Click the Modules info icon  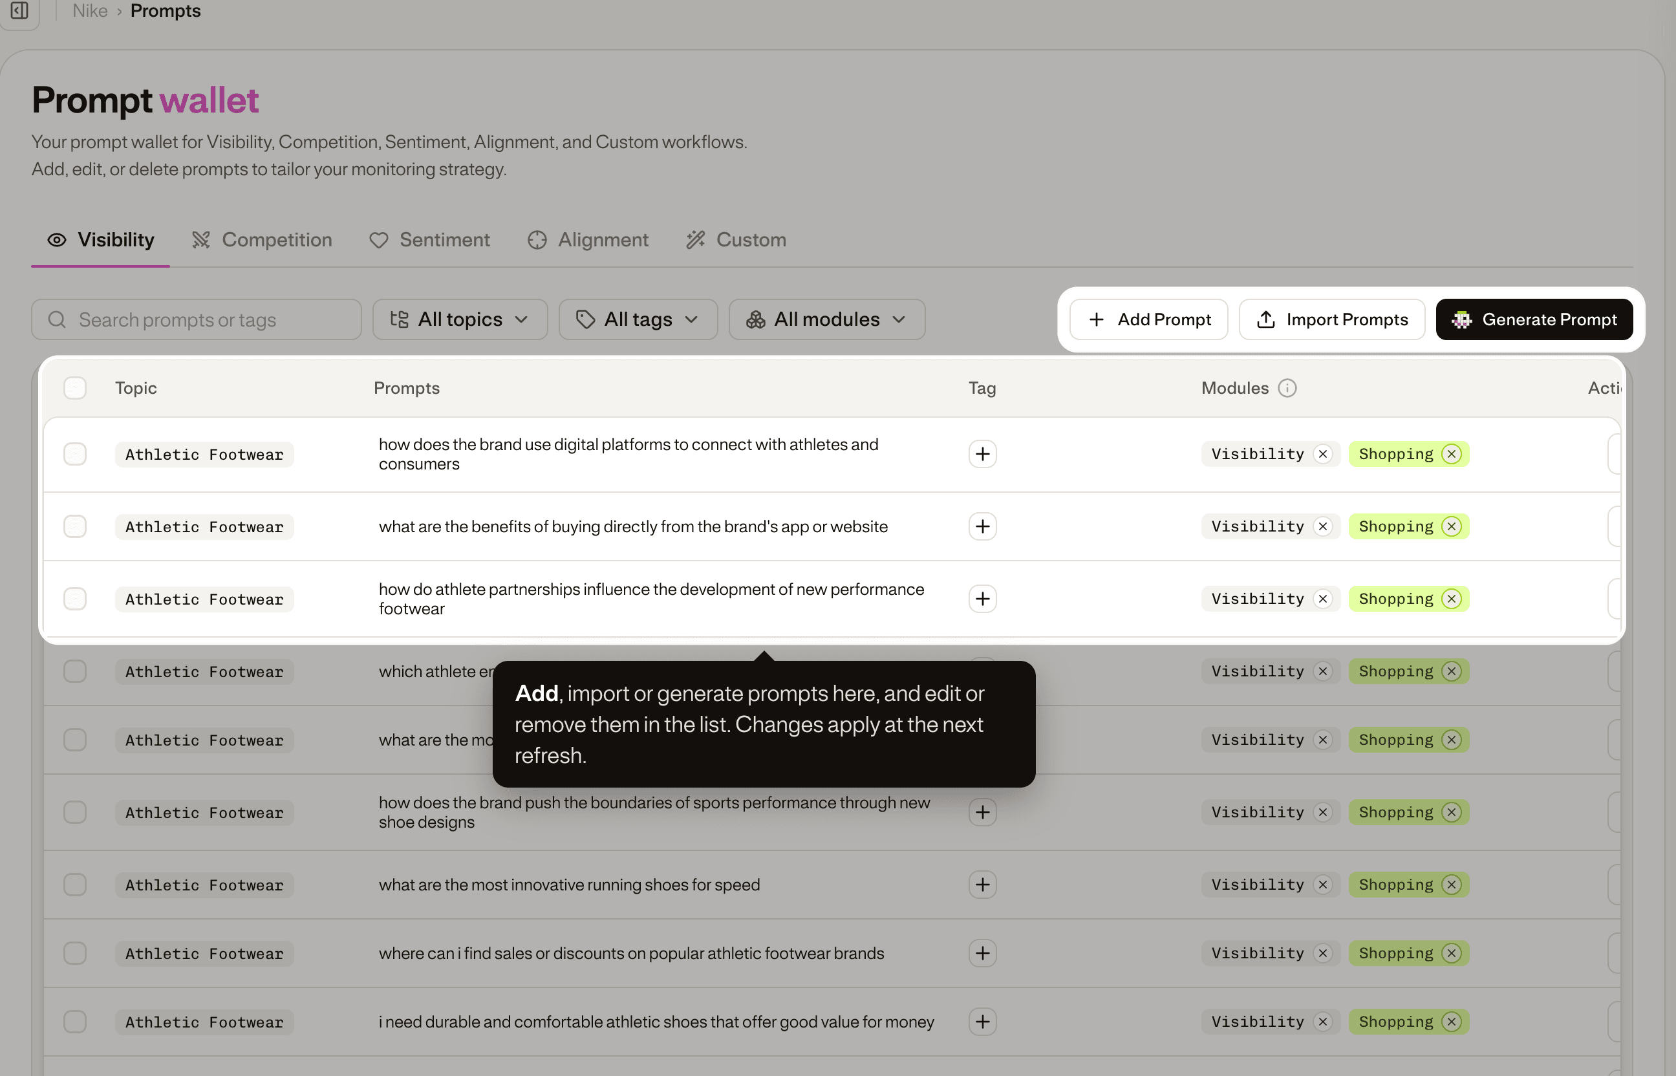point(1287,388)
